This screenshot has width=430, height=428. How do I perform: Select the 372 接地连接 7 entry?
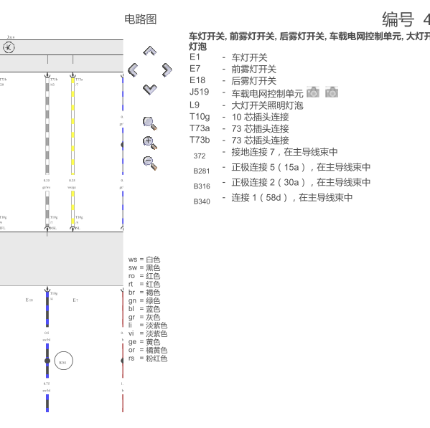tap(265, 153)
